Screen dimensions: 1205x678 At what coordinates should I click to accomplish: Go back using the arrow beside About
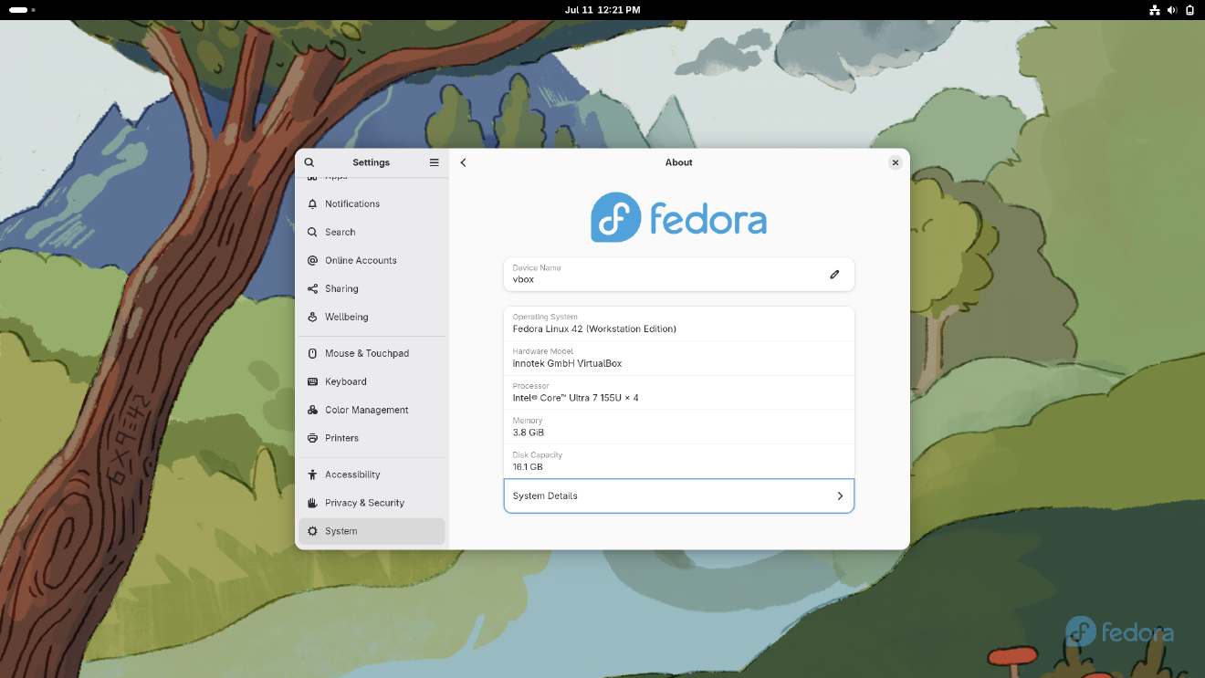coord(464,162)
